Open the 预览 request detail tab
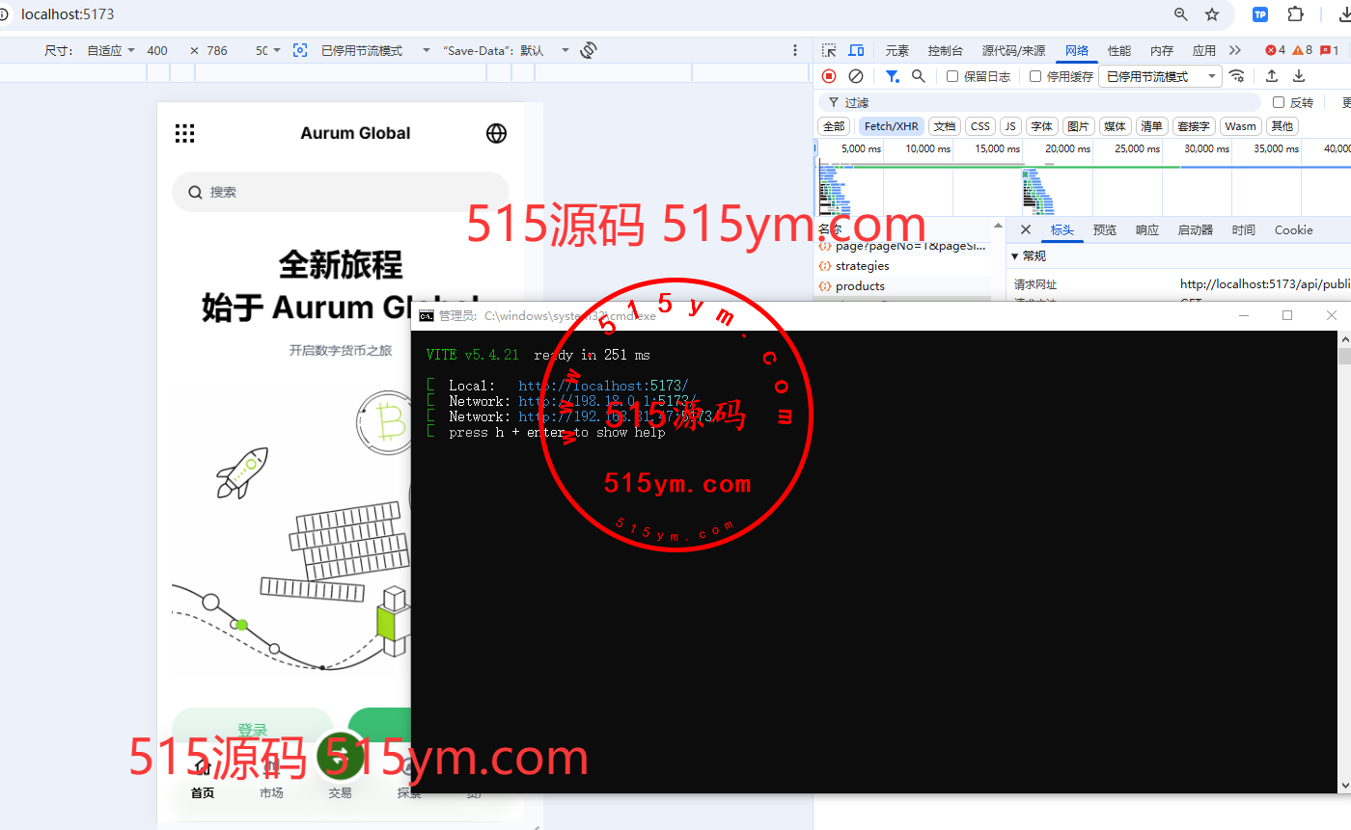The image size is (1351, 830). click(x=1105, y=229)
